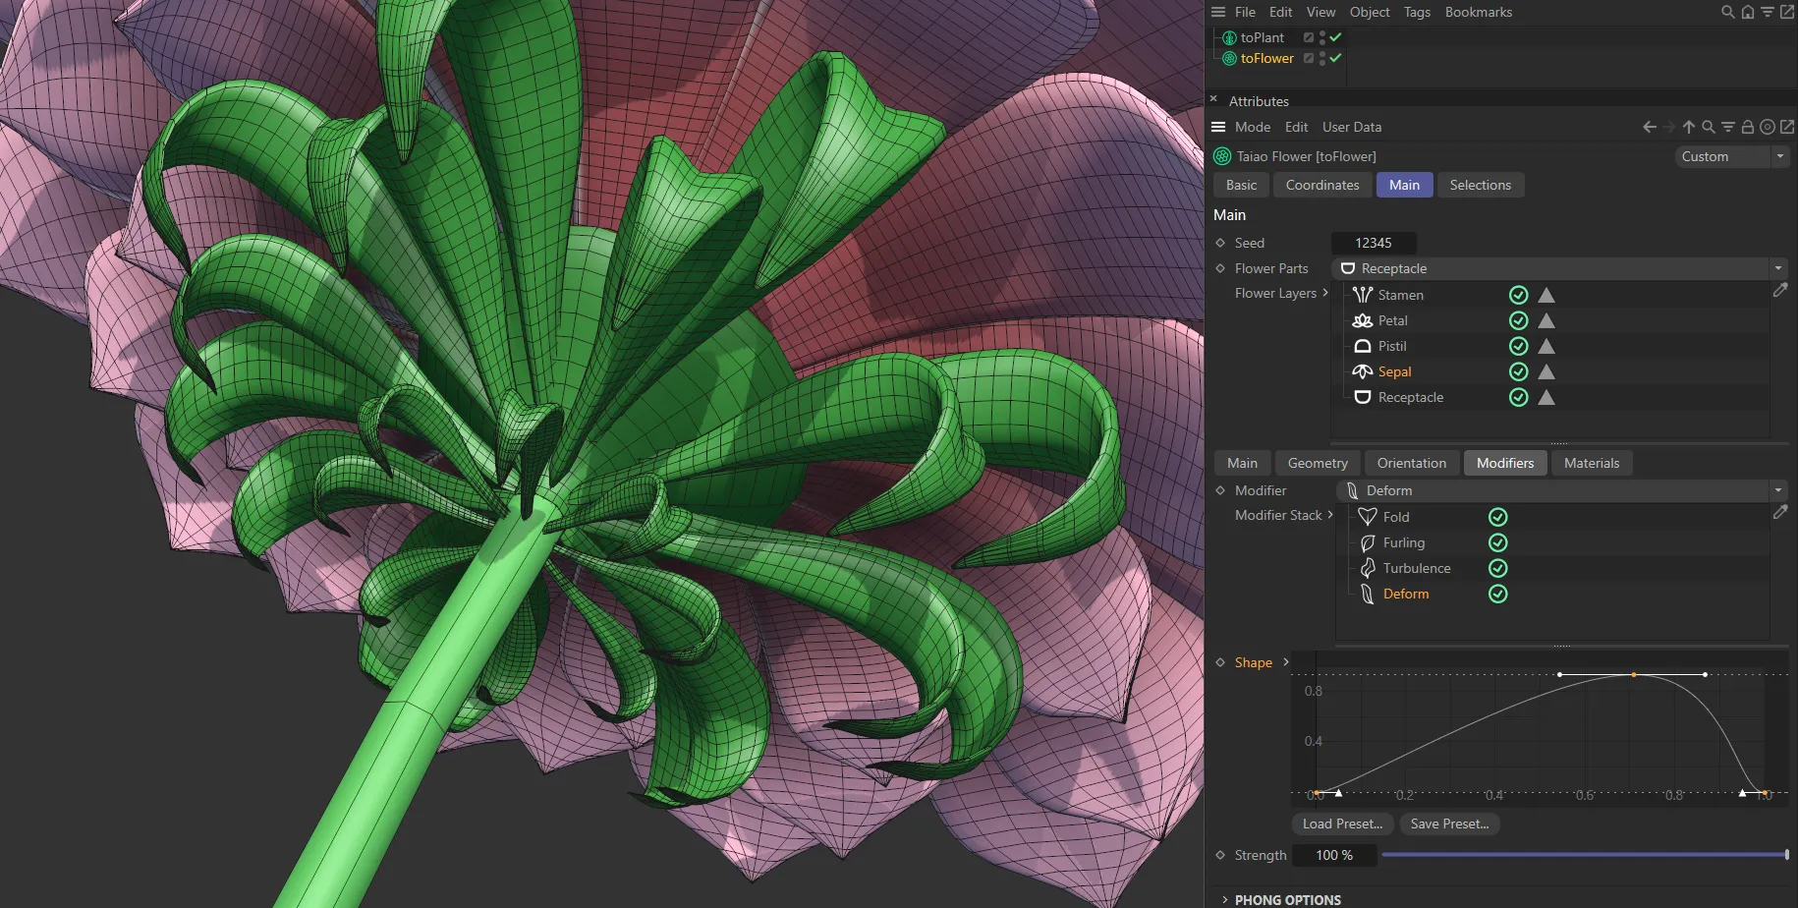Select the Stamen flower part icon
The width and height of the screenshot is (1798, 908).
coord(1362,294)
